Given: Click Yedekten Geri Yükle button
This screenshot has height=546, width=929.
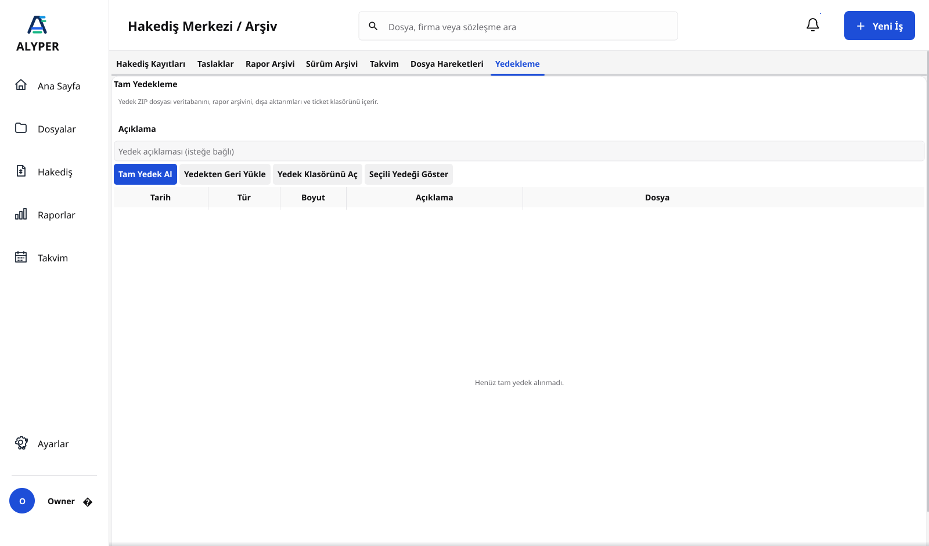Looking at the screenshot, I should pos(225,174).
